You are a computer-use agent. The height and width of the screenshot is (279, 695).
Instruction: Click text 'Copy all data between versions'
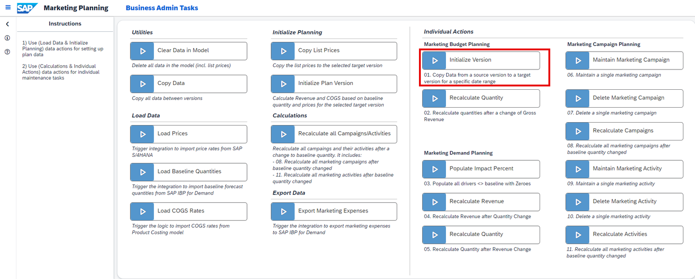167,98
